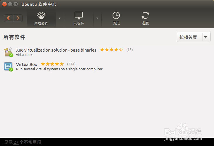Open the 按相关度 sort dropdown
Image resolution: width=214 pixels, height=146 pixels.
pyautogui.click(x=193, y=37)
